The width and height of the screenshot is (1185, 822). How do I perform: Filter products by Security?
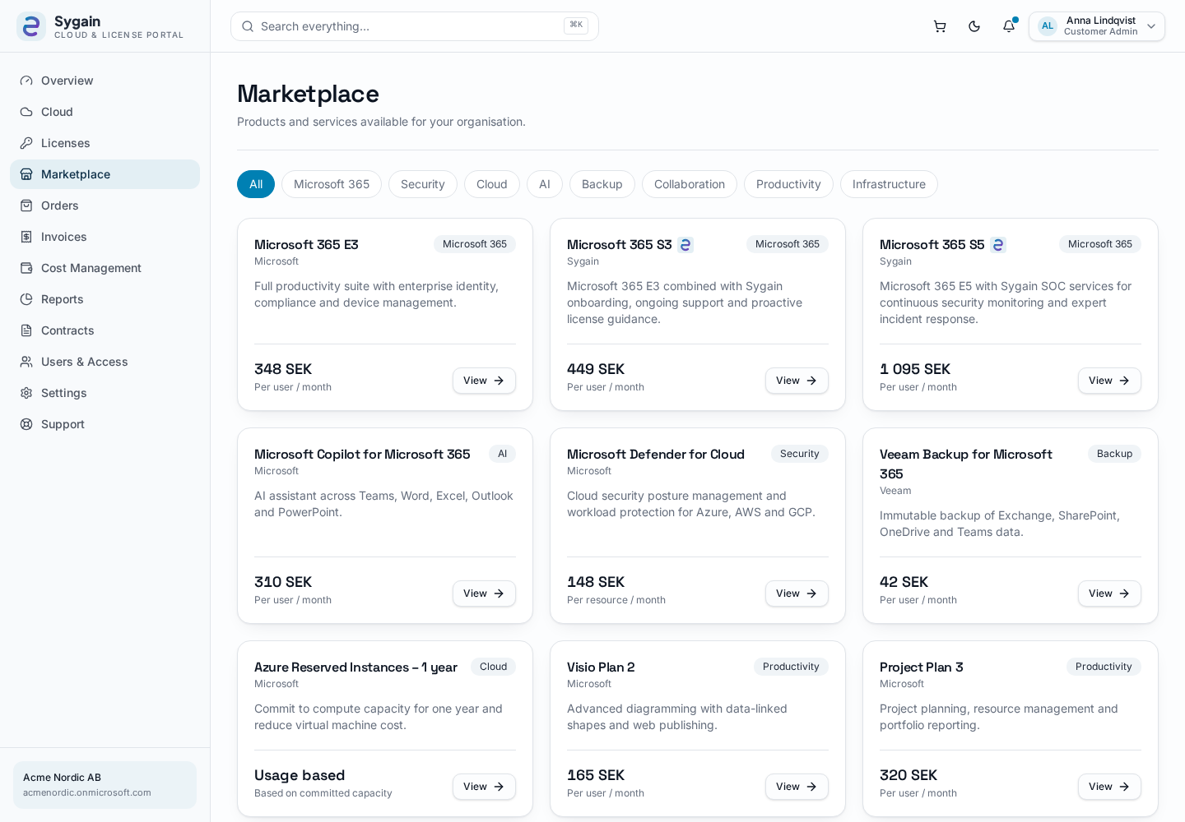(423, 184)
